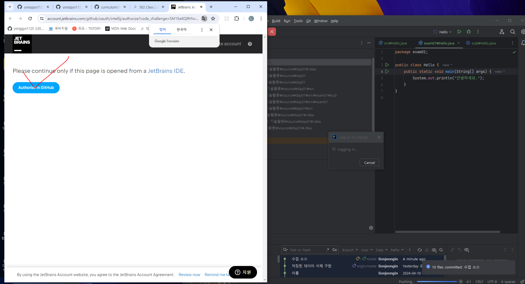Screen dimensions: 525x284
Task: Run the Hello configuration in IntelliJ
Action: [x=459, y=32]
